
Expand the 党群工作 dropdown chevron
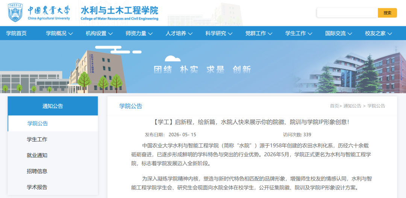coord(270,33)
